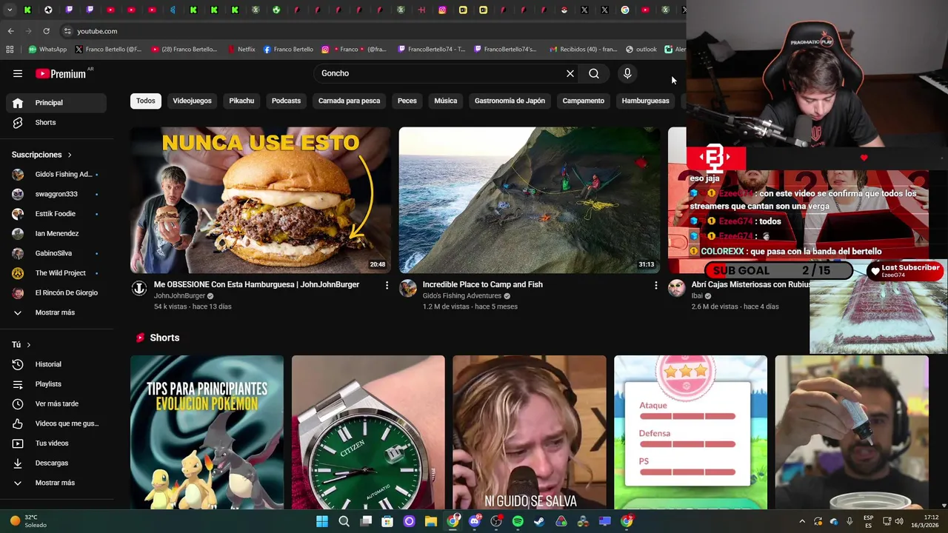The width and height of the screenshot is (948, 533).
Task: Open swaggron333 subscription channel
Action: (x=56, y=194)
